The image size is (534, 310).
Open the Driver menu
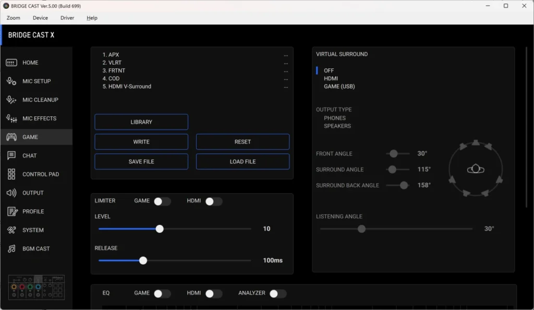(x=67, y=18)
